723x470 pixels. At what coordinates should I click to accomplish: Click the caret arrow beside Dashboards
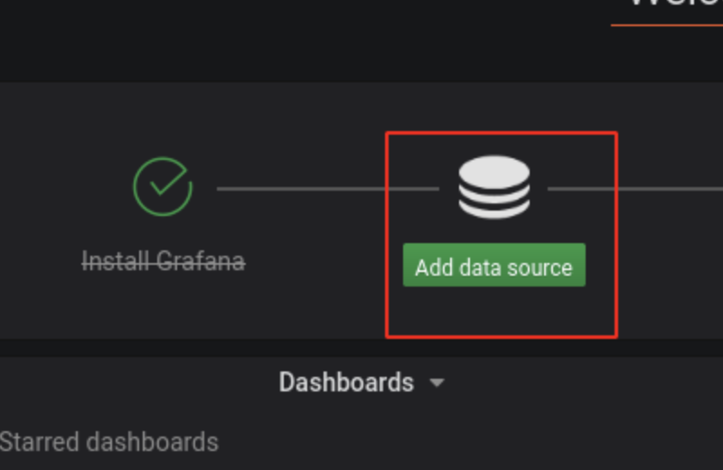click(437, 382)
